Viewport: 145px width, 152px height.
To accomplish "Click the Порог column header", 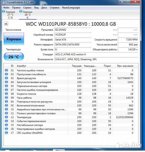I will [105, 66].
